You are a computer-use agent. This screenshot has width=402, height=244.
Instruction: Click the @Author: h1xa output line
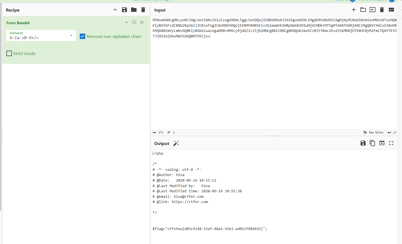pyautogui.click(x=169, y=175)
